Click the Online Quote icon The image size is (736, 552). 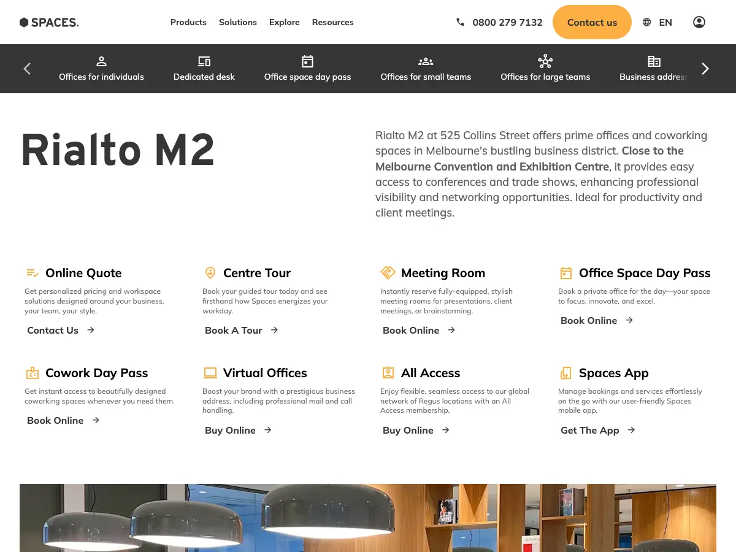(x=33, y=273)
